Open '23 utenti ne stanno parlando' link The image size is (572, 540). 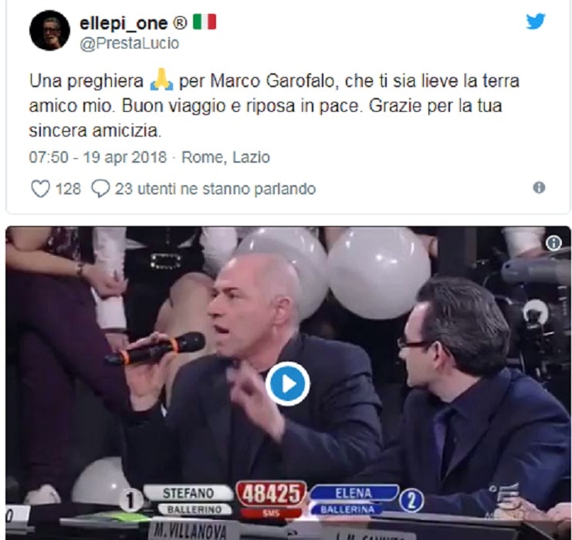(215, 189)
